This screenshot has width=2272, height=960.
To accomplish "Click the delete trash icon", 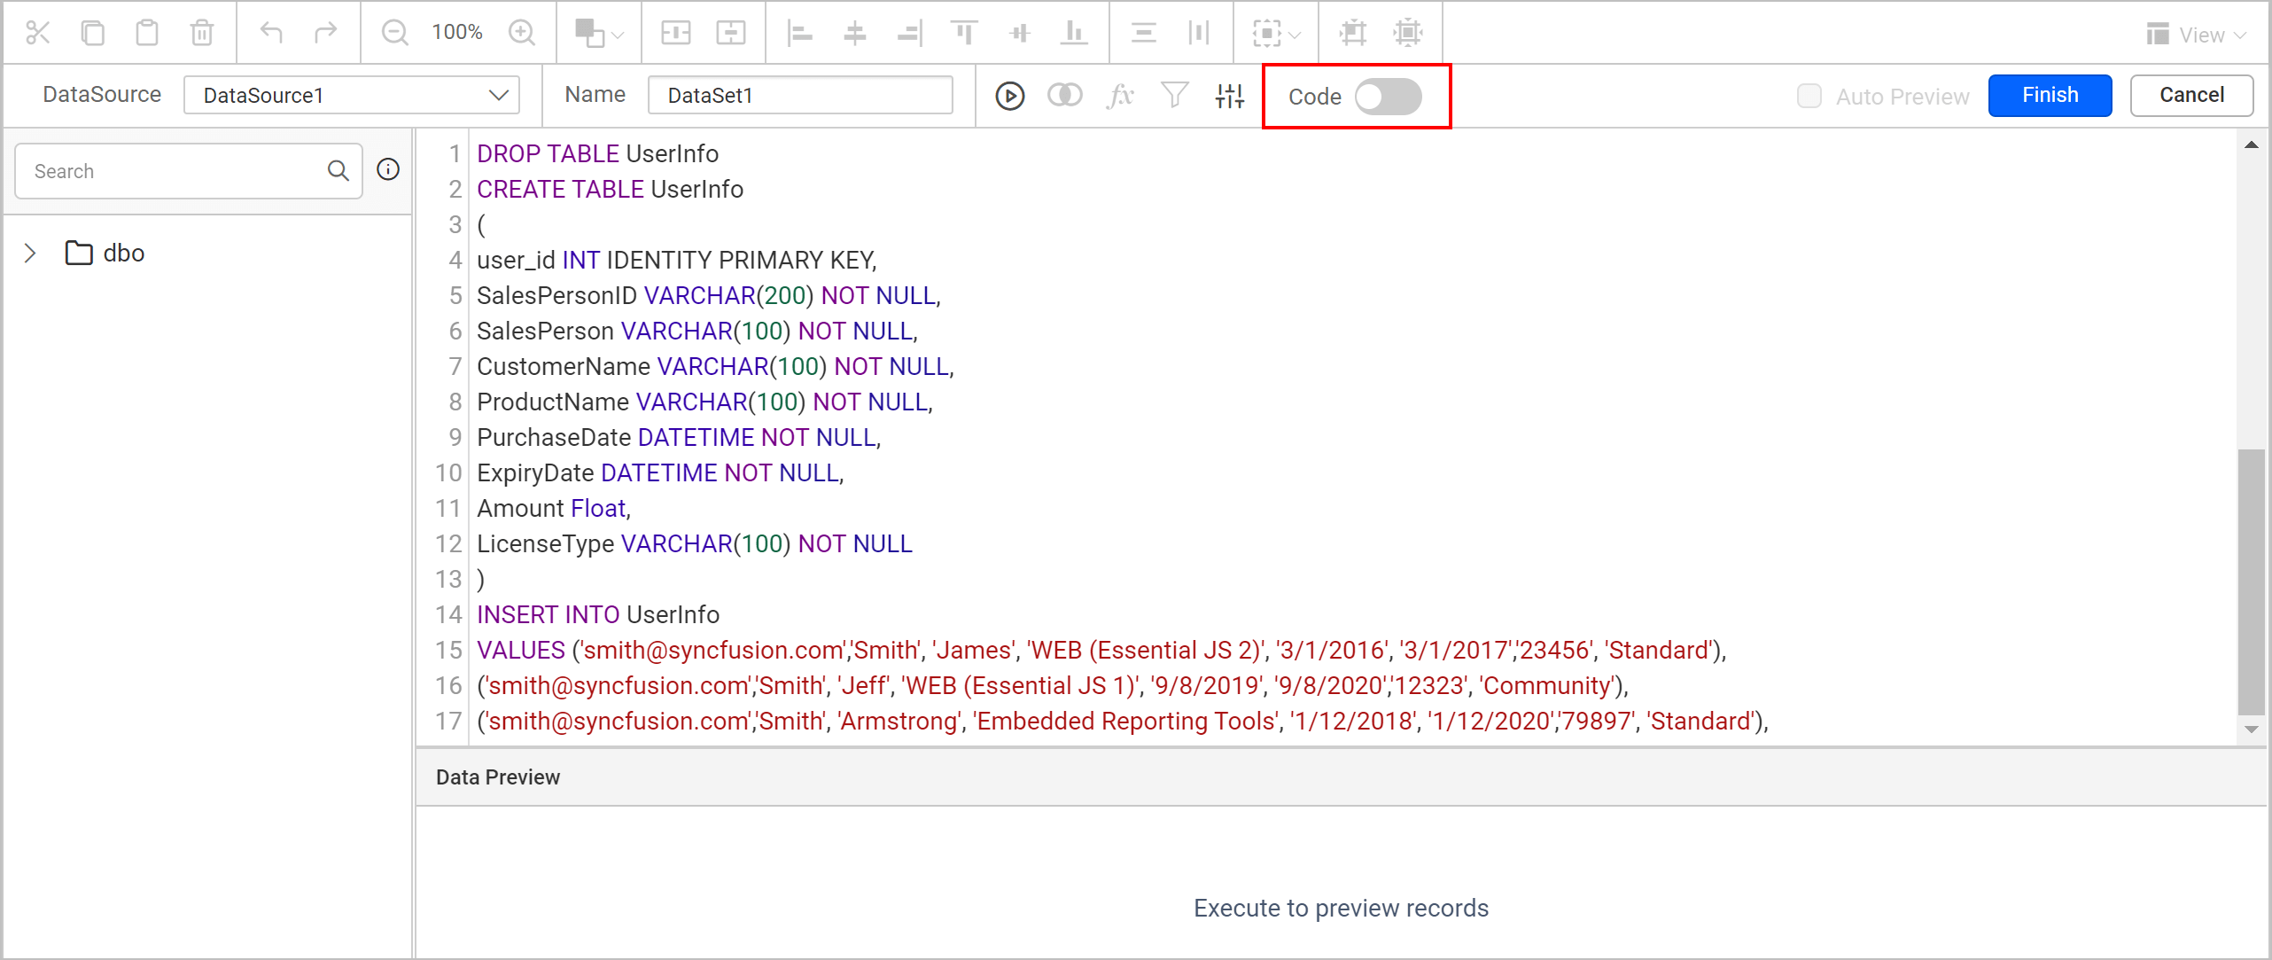I will tap(202, 33).
